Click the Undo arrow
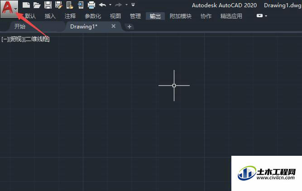 coord(102,5)
